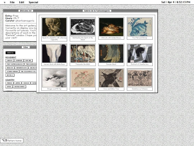Open the Bat artwork thumbnail
This screenshot has width=194, height=146.
(x=83, y=79)
